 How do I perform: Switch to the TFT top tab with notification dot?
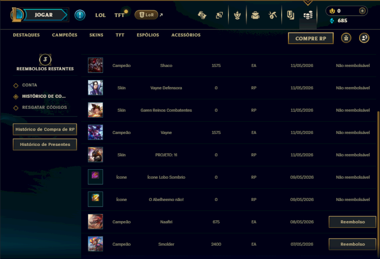pyautogui.click(x=119, y=15)
